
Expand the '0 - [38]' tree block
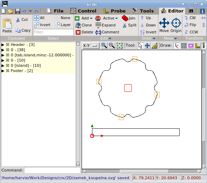pyautogui.click(x=3, y=50)
